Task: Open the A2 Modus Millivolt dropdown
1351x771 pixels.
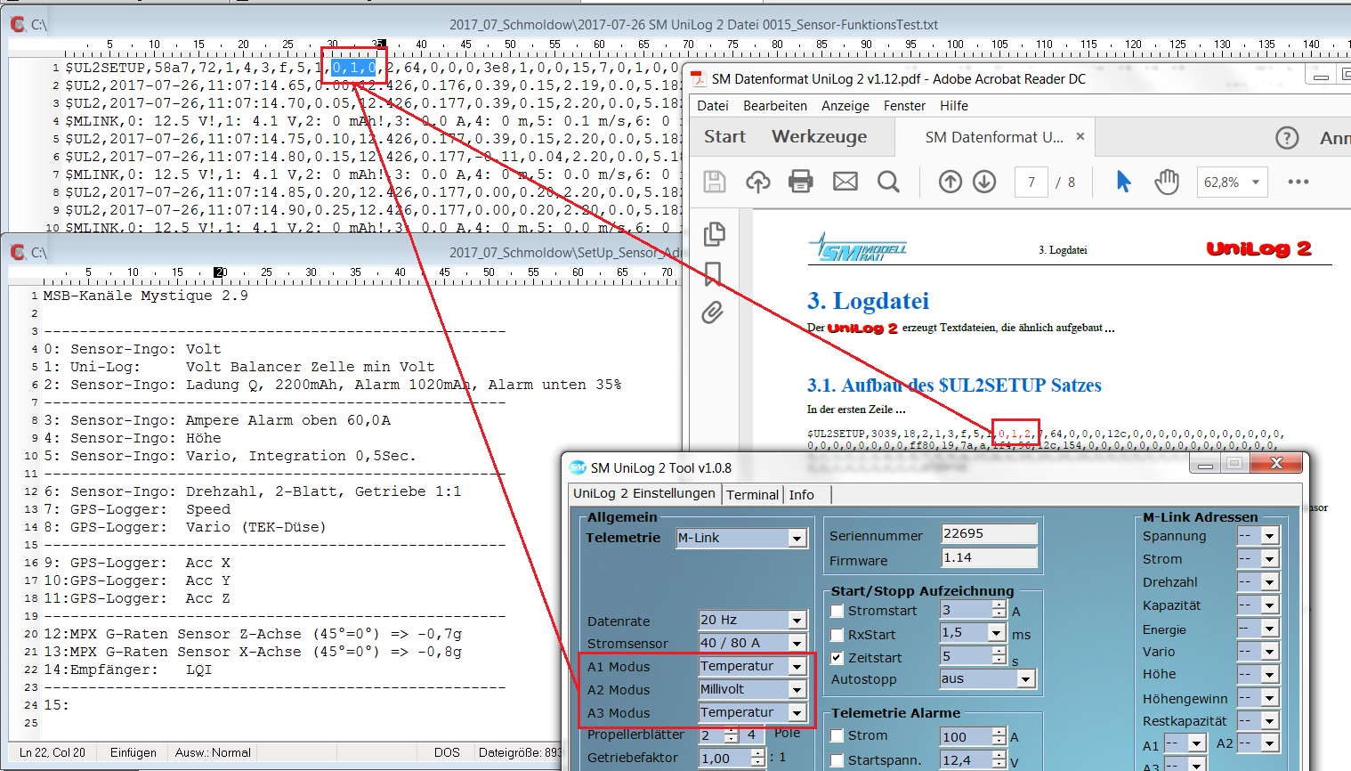Action: (x=797, y=689)
